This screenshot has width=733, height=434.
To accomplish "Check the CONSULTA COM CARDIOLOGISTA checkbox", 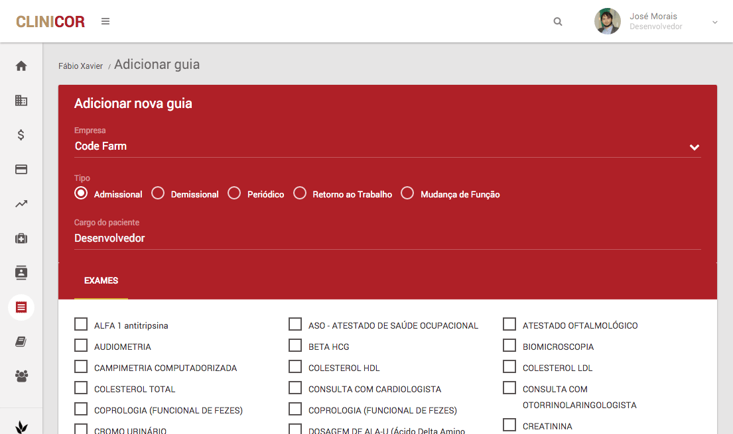I will [x=295, y=388].
